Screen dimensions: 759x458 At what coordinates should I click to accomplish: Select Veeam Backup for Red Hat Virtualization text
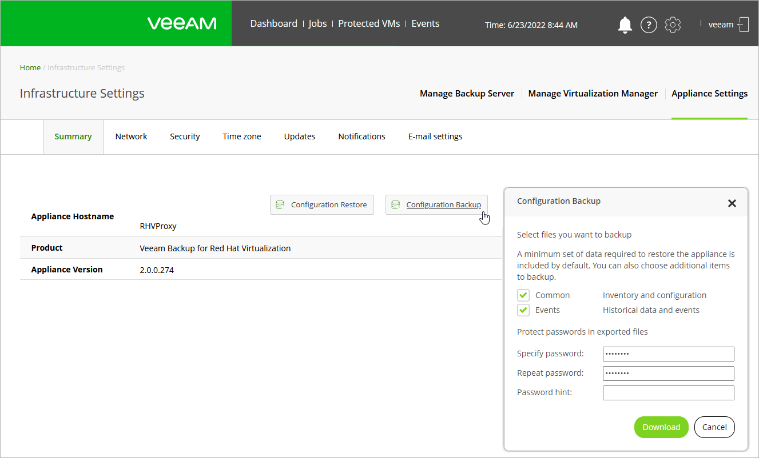pyautogui.click(x=215, y=248)
